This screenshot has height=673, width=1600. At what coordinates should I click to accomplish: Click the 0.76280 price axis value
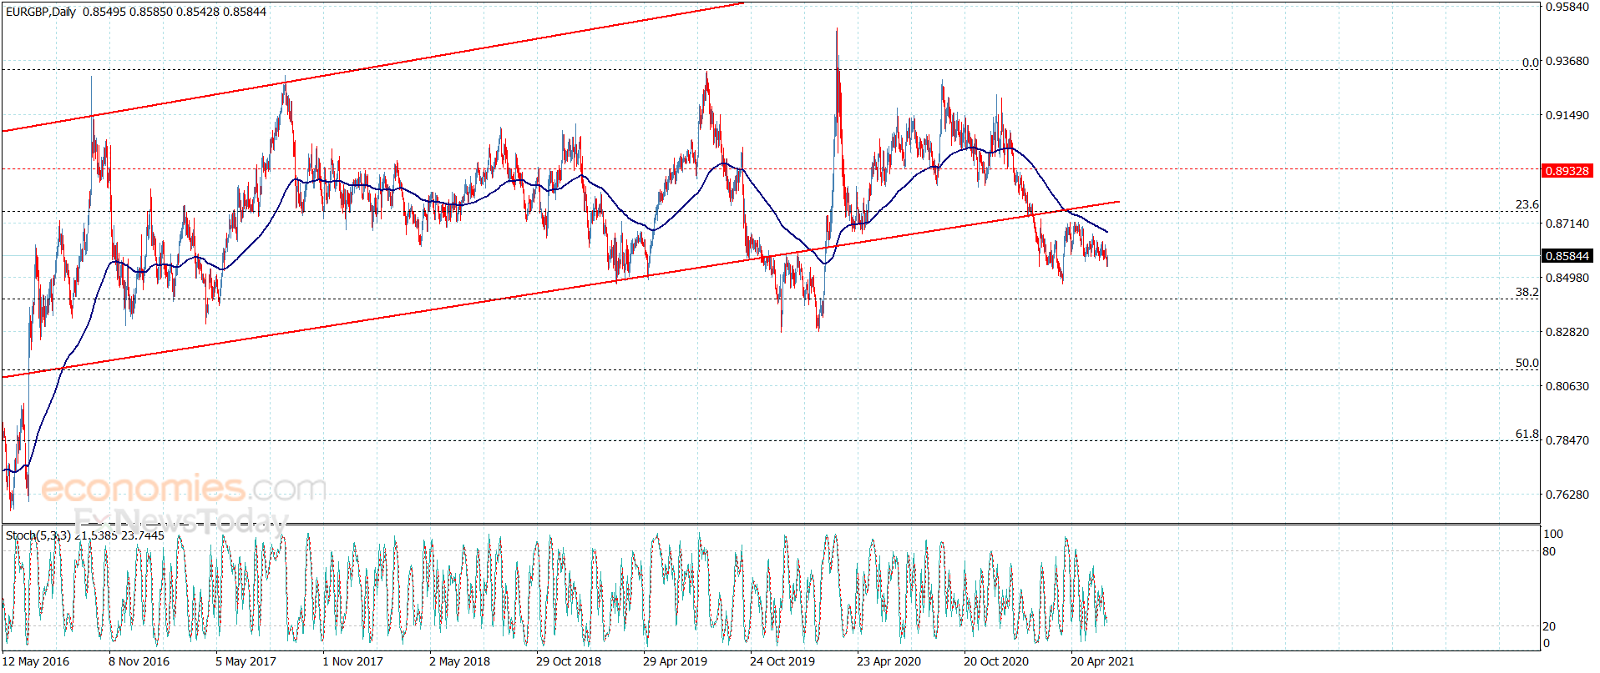point(1567,495)
